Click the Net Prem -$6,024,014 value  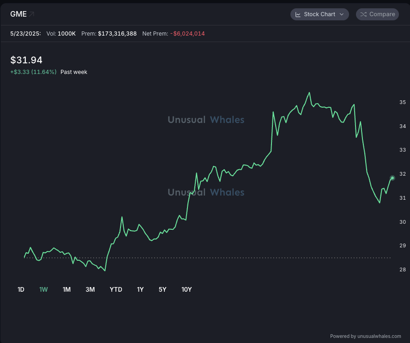(x=173, y=34)
